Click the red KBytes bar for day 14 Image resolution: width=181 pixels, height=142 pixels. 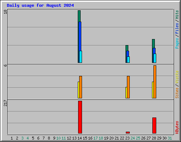point(80,117)
